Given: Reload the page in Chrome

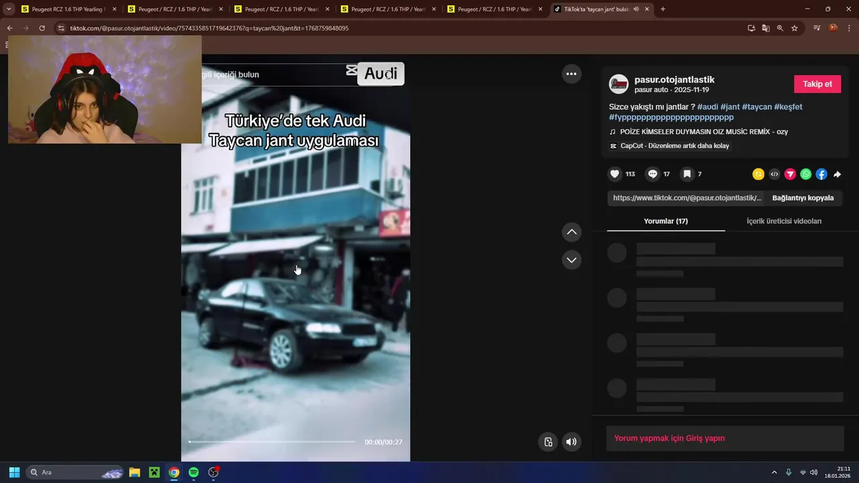Looking at the screenshot, I should 42,28.
